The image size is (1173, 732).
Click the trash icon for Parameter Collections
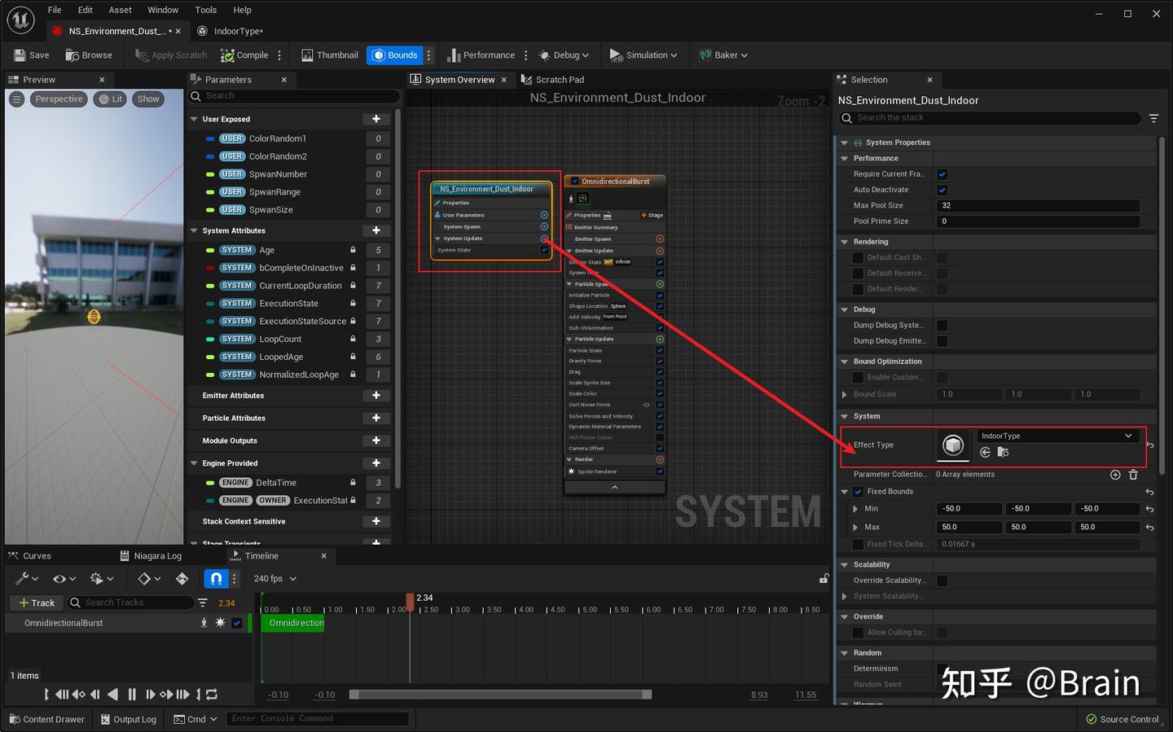pos(1133,475)
